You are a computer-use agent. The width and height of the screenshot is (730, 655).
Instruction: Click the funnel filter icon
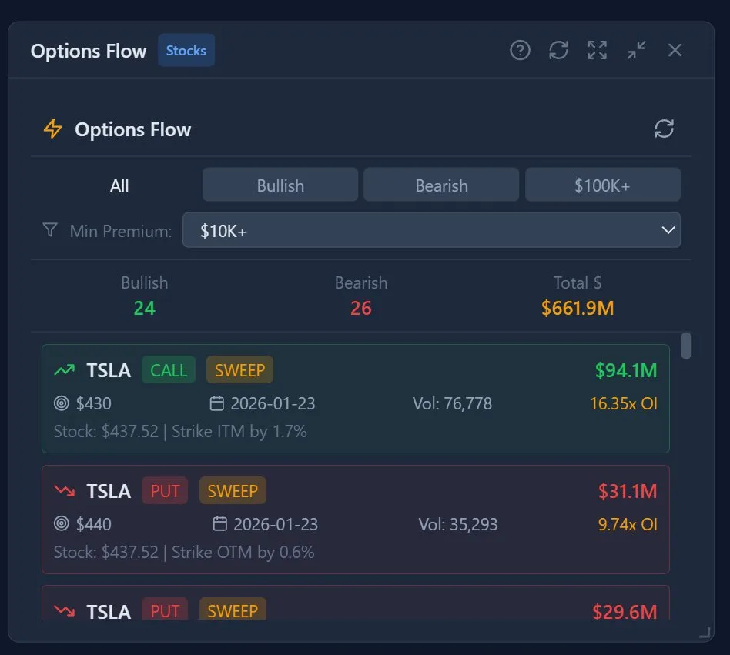pos(50,230)
